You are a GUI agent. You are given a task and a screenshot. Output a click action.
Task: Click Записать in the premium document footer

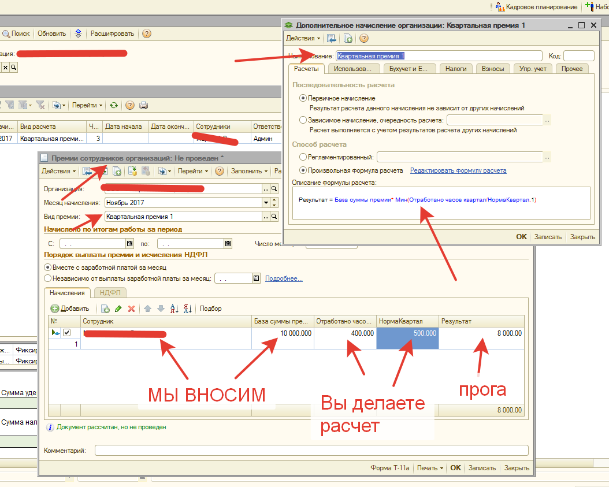[482, 468]
